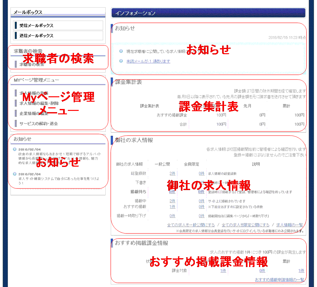Open 企業情報の編集 from the sidebar

tap(34, 113)
